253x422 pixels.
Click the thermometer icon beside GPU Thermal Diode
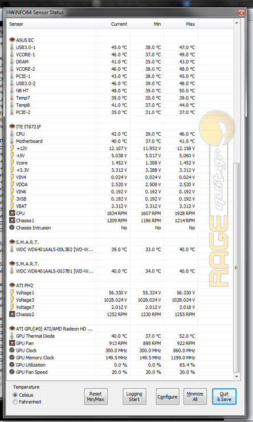click(x=12, y=336)
